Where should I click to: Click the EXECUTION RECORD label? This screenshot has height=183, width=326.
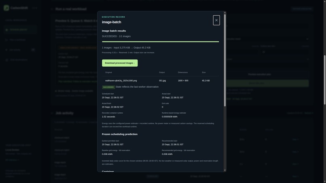[x=114, y=17]
